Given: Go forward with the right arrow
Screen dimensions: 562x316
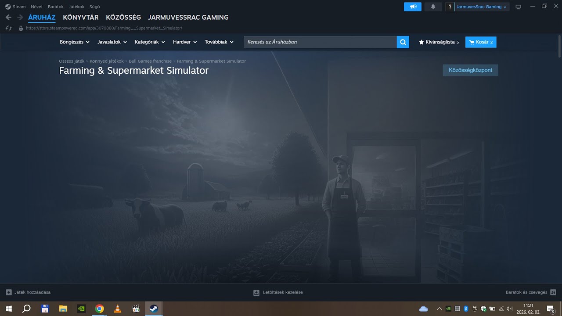Looking at the screenshot, I should 20,17.
